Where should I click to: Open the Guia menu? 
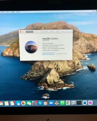click(7, 12)
